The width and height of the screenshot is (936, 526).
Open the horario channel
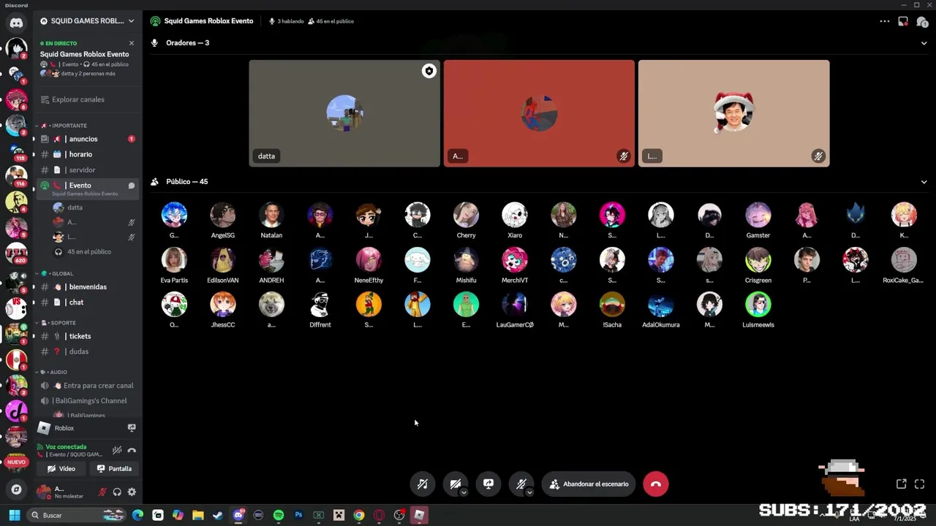pos(87,154)
